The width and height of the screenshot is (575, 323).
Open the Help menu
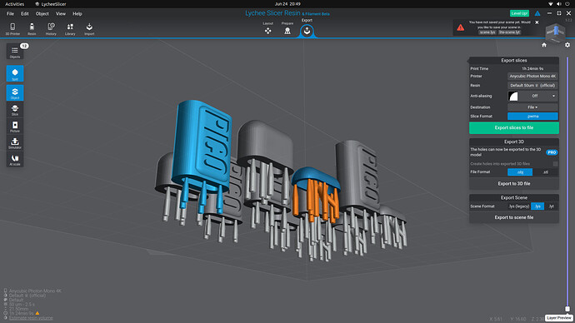(77, 13)
